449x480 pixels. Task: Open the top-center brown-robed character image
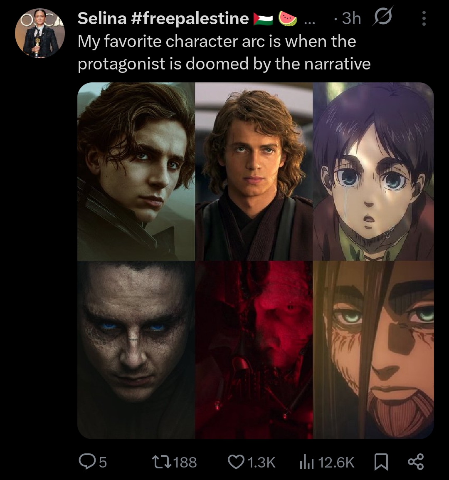click(254, 171)
